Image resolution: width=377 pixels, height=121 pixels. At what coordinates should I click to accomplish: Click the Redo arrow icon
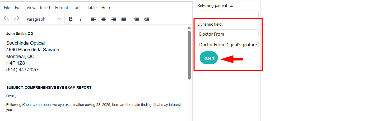coord(17,19)
